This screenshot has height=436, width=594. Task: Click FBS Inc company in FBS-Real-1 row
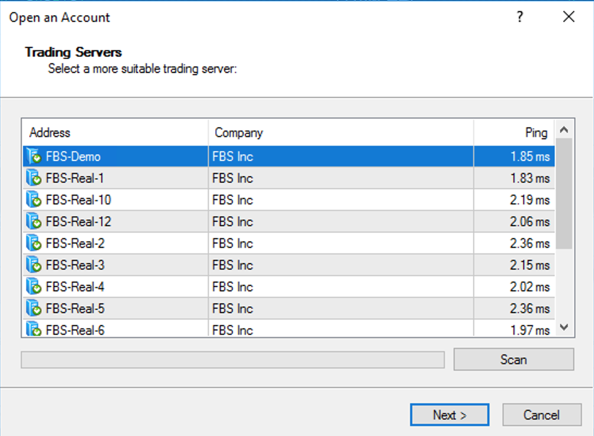(x=233, y=178)
